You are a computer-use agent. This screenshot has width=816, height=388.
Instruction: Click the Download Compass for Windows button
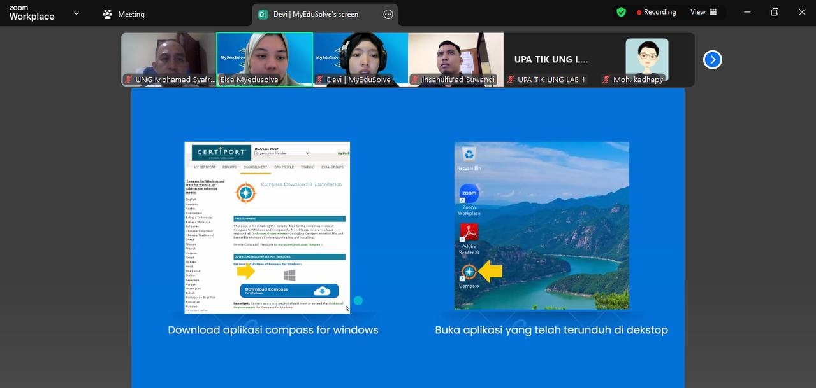click(289, 291)
